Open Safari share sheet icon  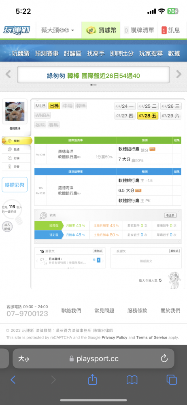pos(92,379)
